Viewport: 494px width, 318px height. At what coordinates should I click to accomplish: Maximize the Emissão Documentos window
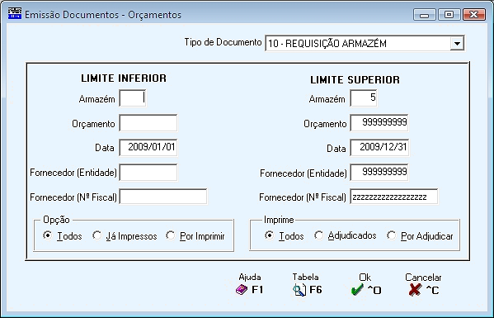(x=449, y=15)
